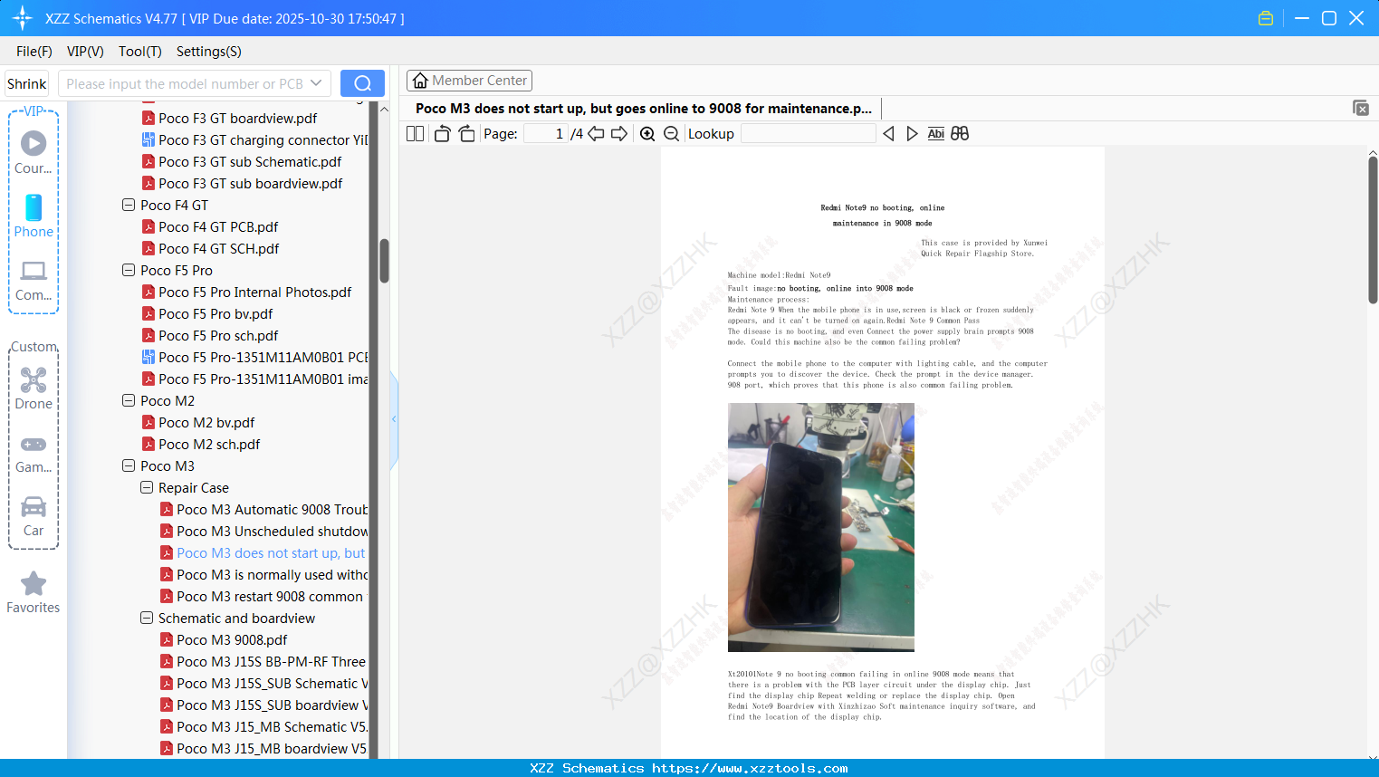Open the Tool(T) menu

click(x=139, y=52)
